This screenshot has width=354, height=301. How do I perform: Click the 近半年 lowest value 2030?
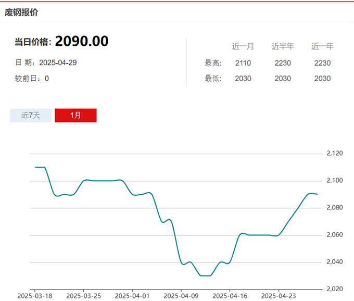[283, 79]
